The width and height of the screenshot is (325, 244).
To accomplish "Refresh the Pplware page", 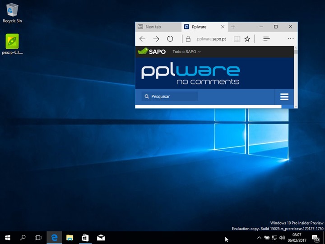I will tap(170, 39).
